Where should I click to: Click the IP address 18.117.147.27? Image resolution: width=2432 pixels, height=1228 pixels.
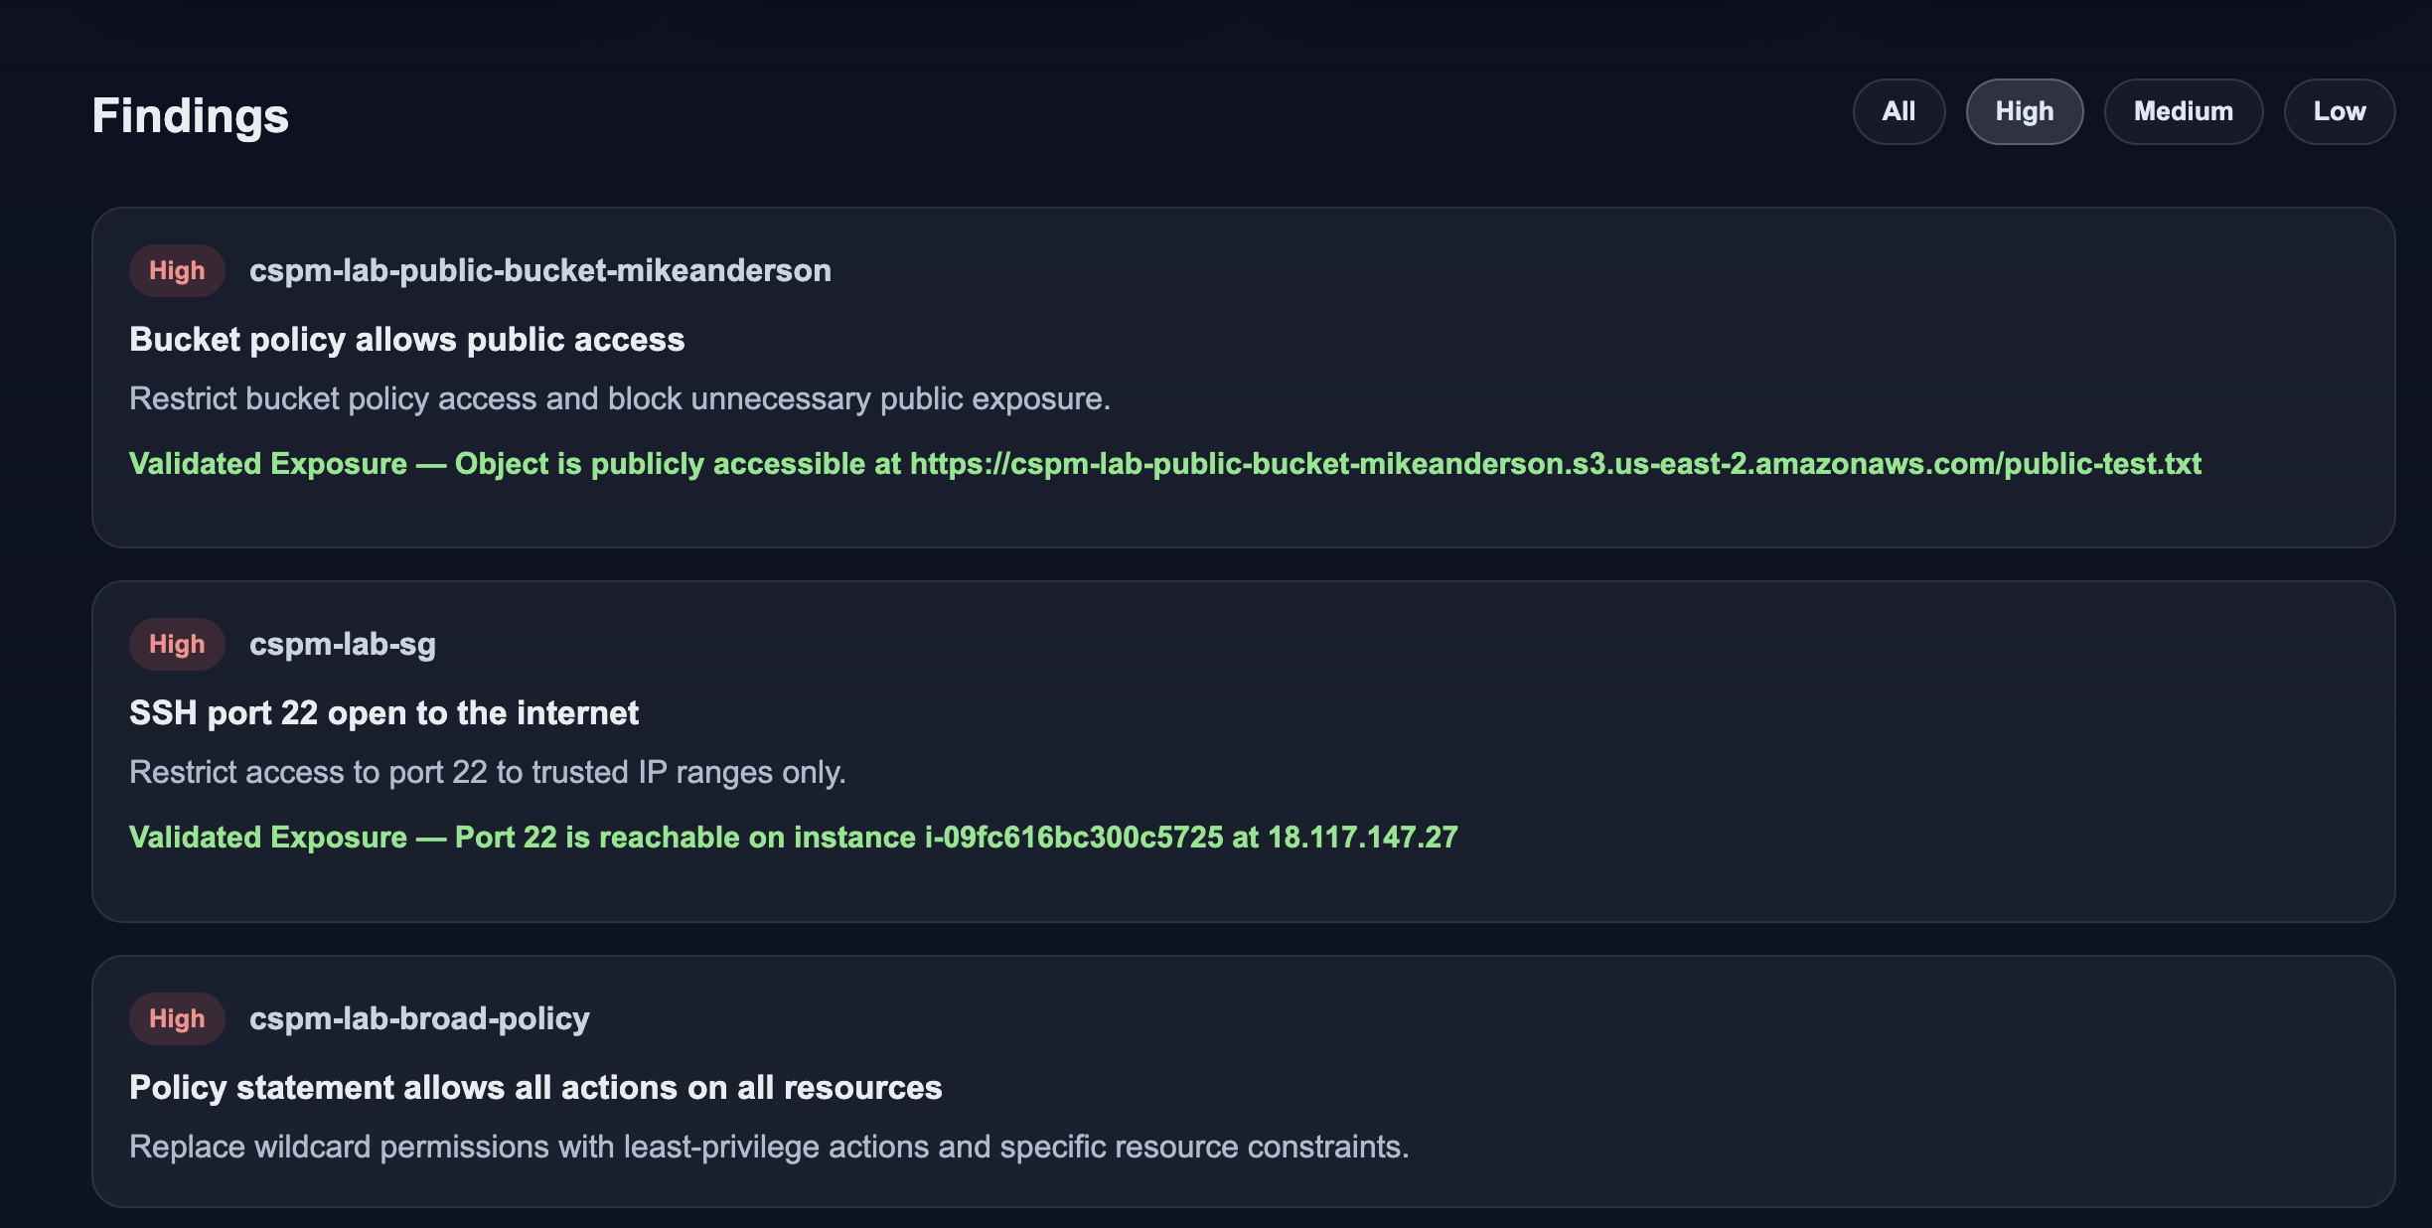click(1362, 838)
